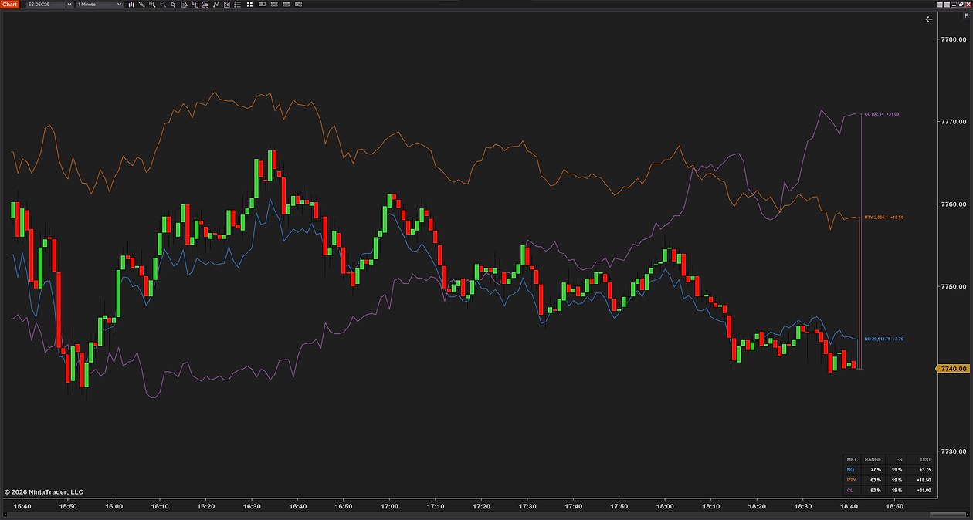Click the F button at top right
This screenshot has height=520, width=973.
tap(966, 15)
